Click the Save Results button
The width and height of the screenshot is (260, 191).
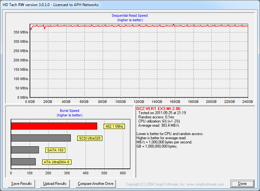point(22,184)
